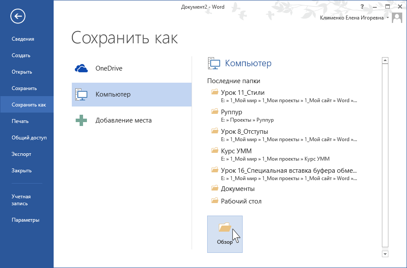This screenshot has height=268, width=407.
Task: Open the recent folder Руппур
Action: coord(284,116)
